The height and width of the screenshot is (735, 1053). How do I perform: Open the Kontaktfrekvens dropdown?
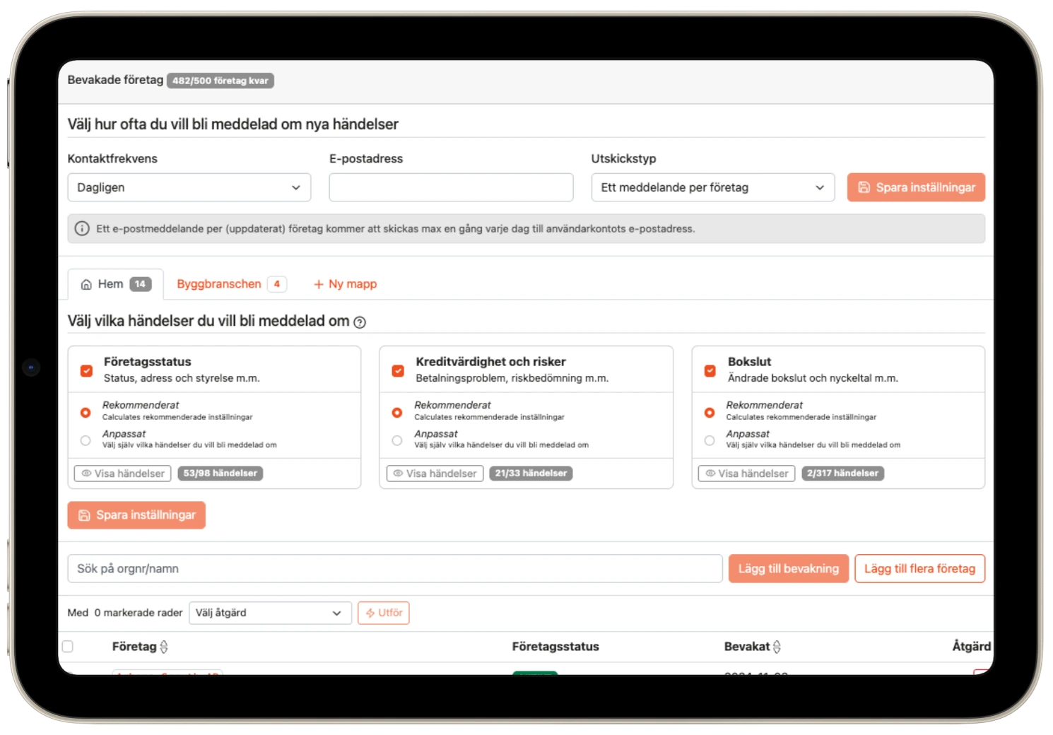pos(189,187)
